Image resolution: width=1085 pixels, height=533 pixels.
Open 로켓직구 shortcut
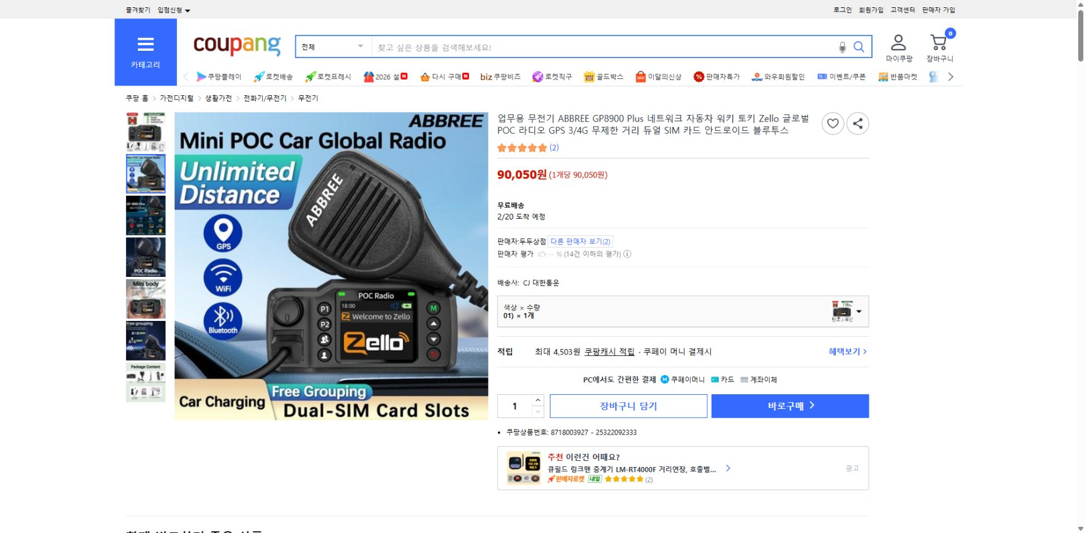click(552, 76)
